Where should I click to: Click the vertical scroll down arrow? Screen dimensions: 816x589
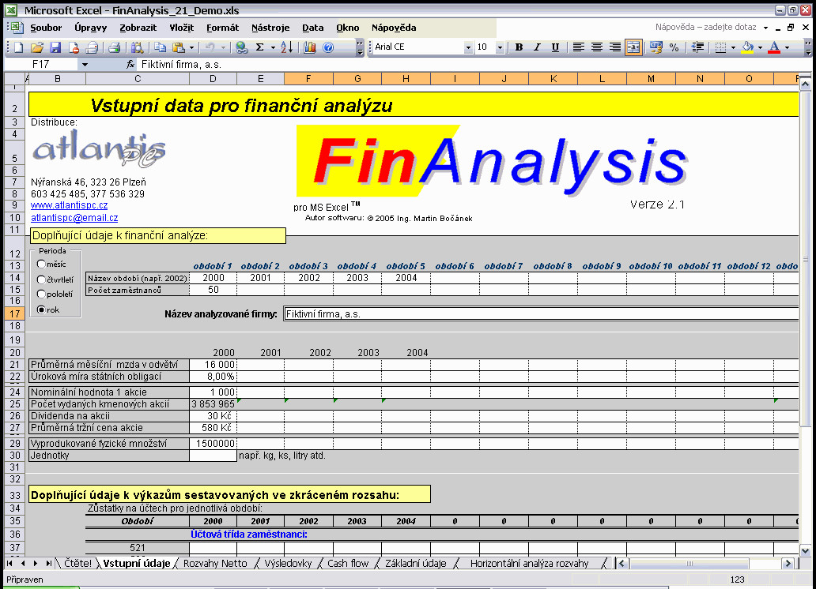[x=805, y=550]
